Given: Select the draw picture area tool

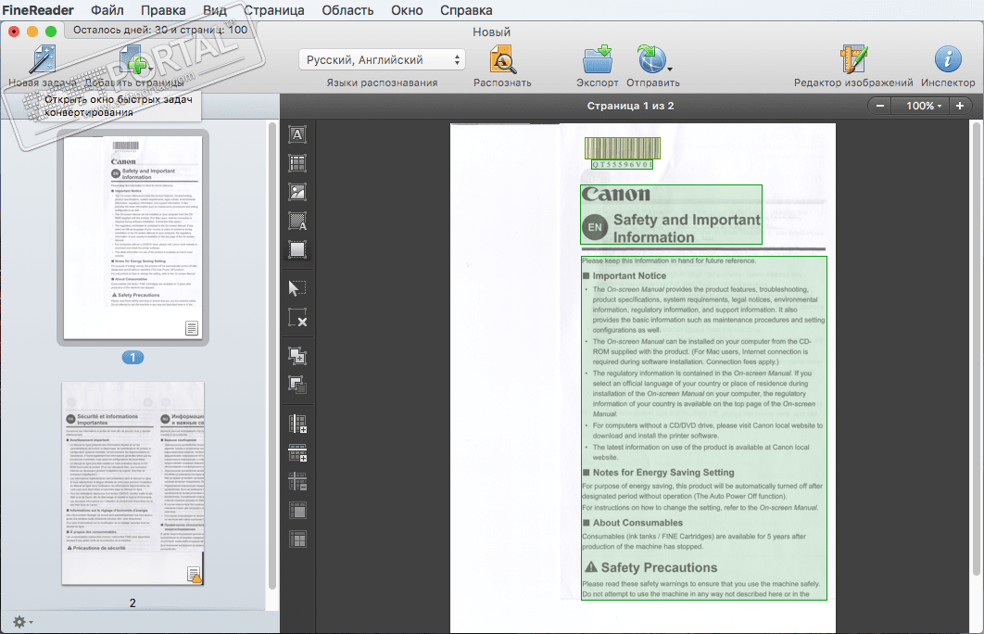Looking at the screenshot, I should [297, 192].
